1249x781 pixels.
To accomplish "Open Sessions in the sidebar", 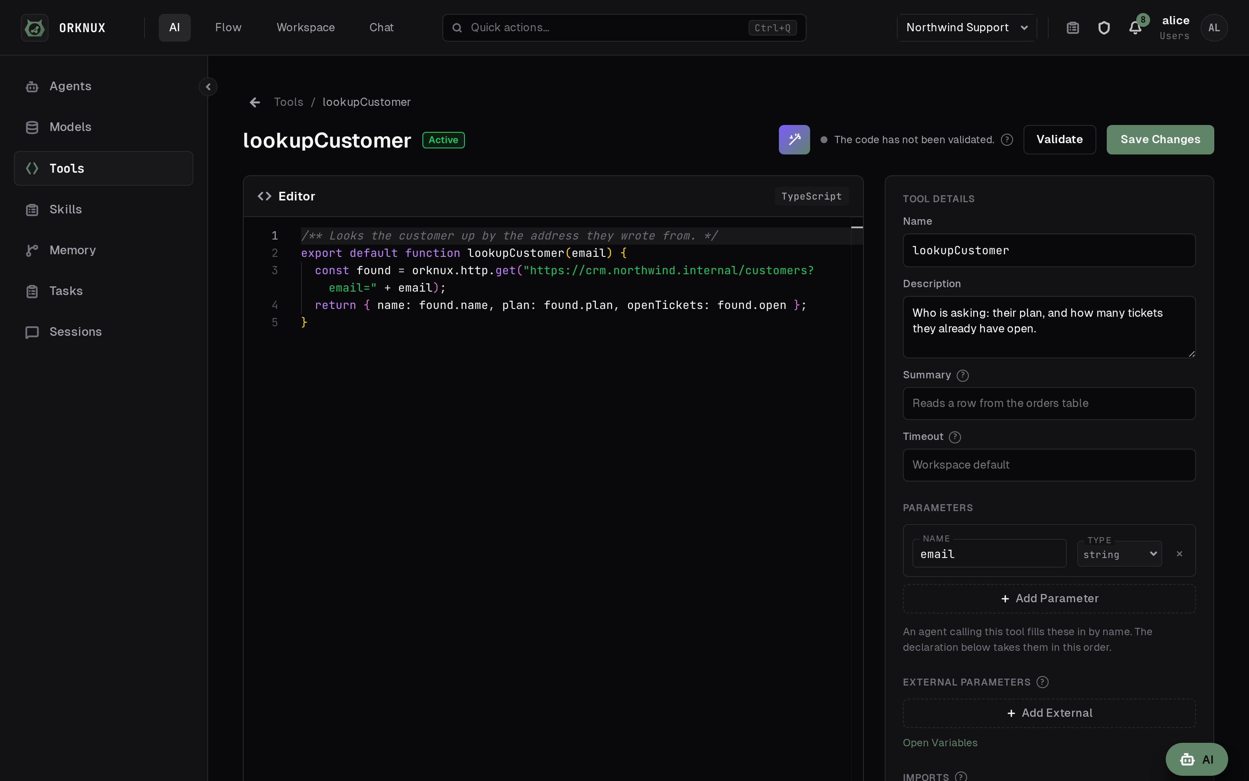I will point(104,331).
